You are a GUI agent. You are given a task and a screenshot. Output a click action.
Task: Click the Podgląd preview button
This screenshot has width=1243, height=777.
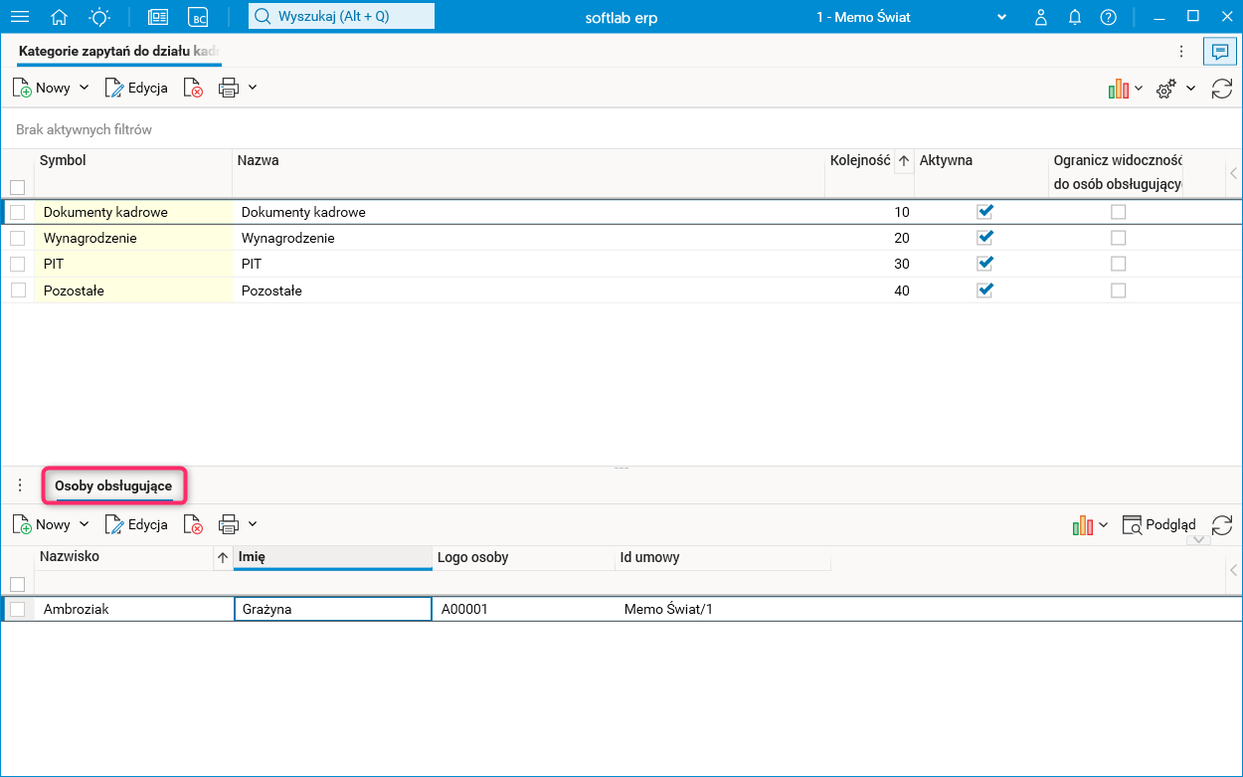tap(1159, 524)
